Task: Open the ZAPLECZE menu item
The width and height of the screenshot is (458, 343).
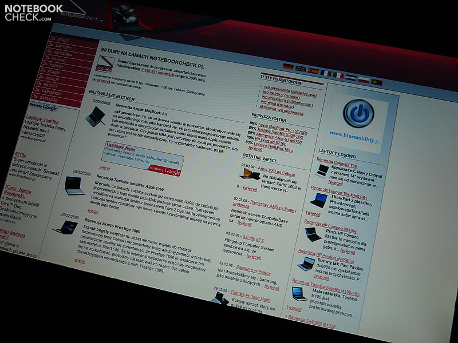Action: (49, 99)
